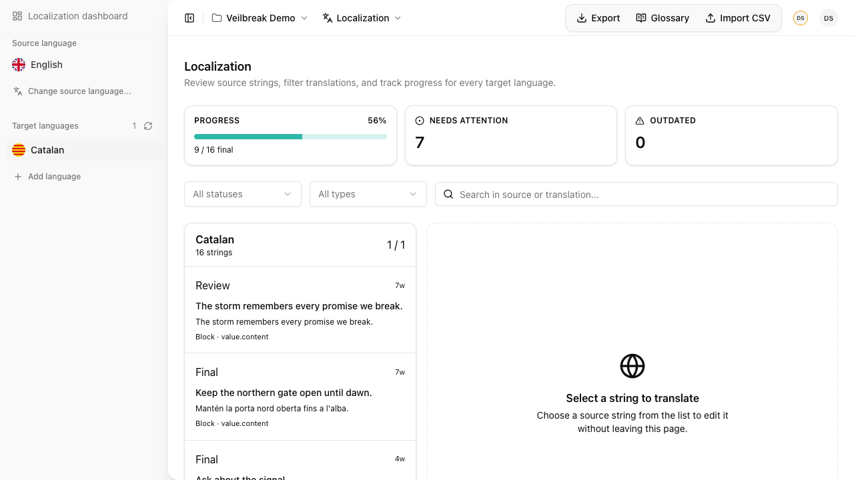Open the Localization section dropdown
Image resolution: width=854 pixels, height=480 pixels.
point(362,18)
